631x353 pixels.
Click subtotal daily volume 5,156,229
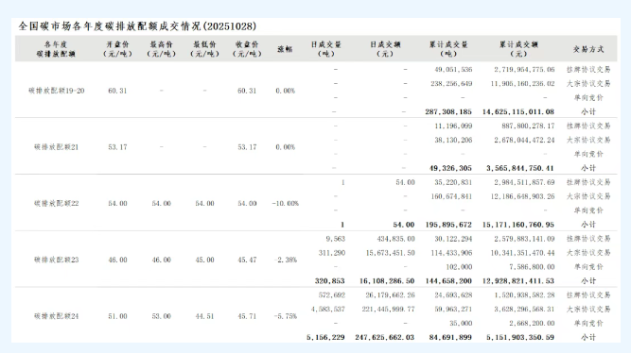(325, 337)
